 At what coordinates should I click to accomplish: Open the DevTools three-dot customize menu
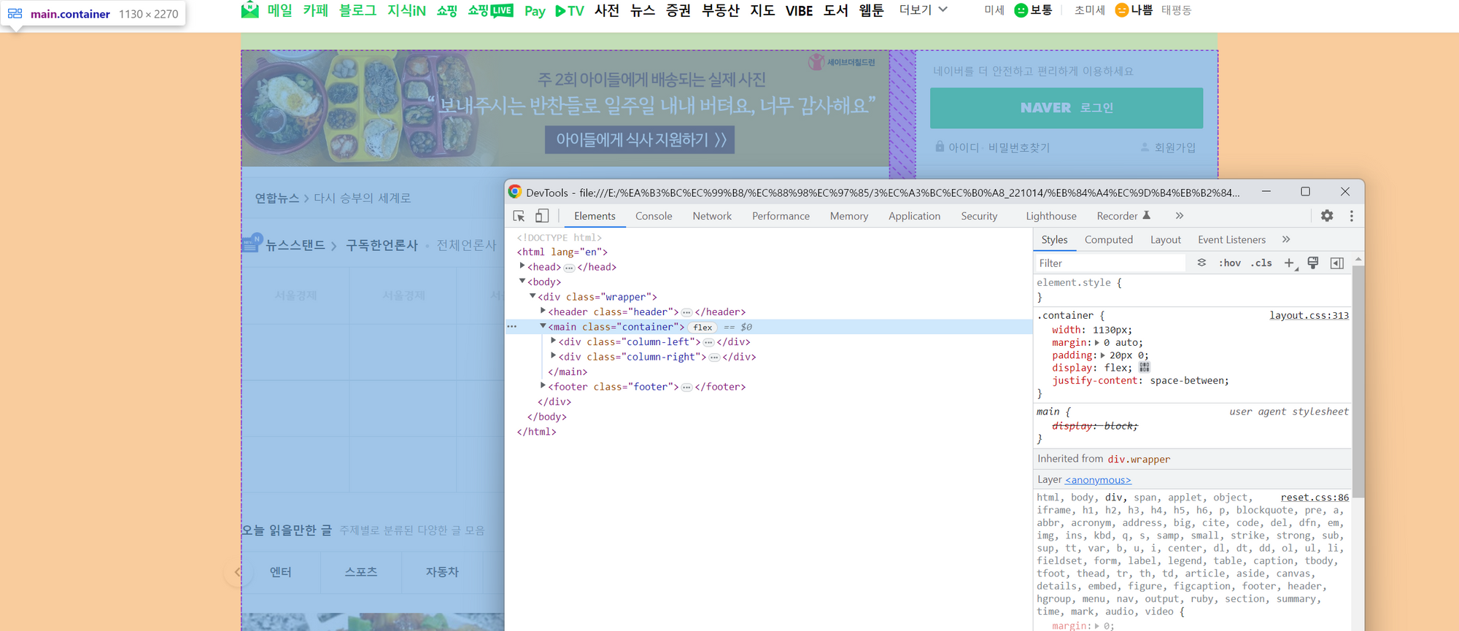pyautogui.click(x=1352, y=216)
